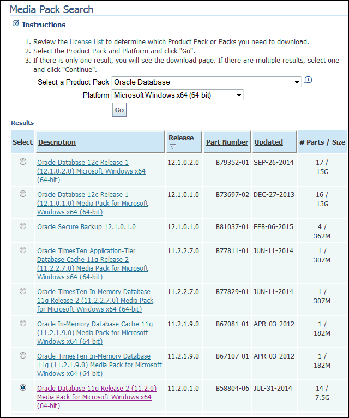Image resolution: width=349 pixels, height=418 pixels.
Task: Click part number B67107-01
Action: (x=232, y=356)
